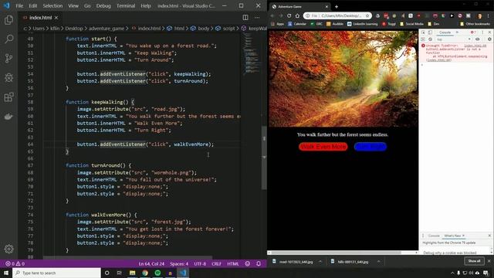494x278 pixels.
Task: Expand road jpg download options chevron
Action: [x=320, y=262]
